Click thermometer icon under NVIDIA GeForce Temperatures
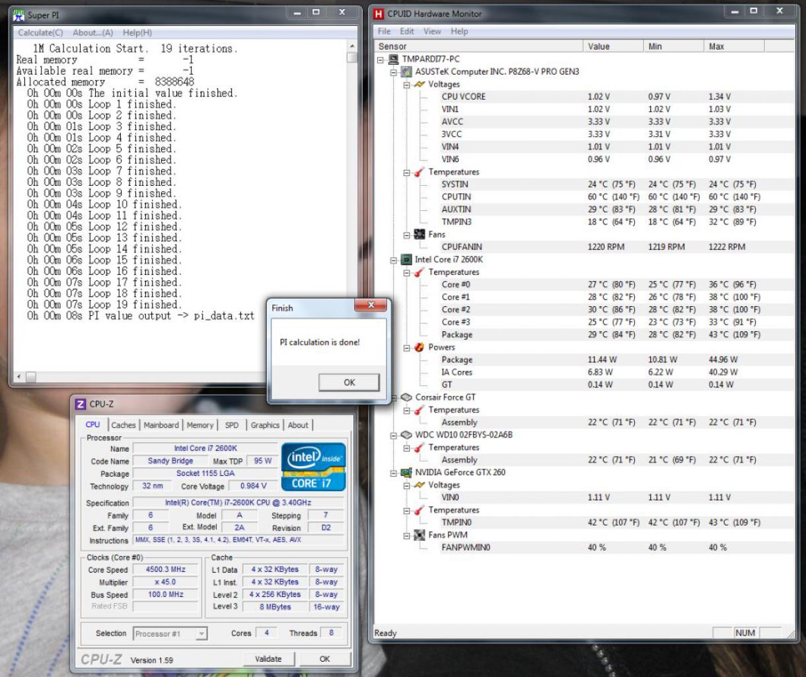Screen dimensions: 806x677 pos(420,510)
